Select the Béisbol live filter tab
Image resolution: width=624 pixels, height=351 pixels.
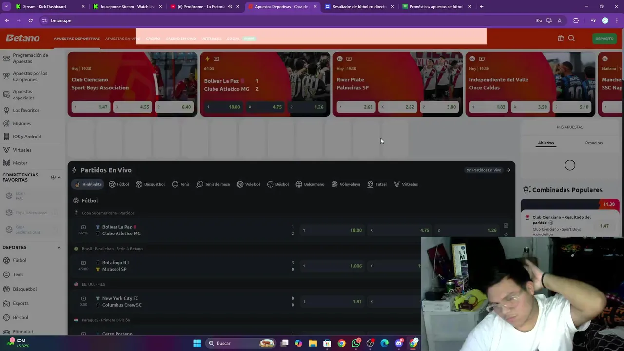(278, 184)
